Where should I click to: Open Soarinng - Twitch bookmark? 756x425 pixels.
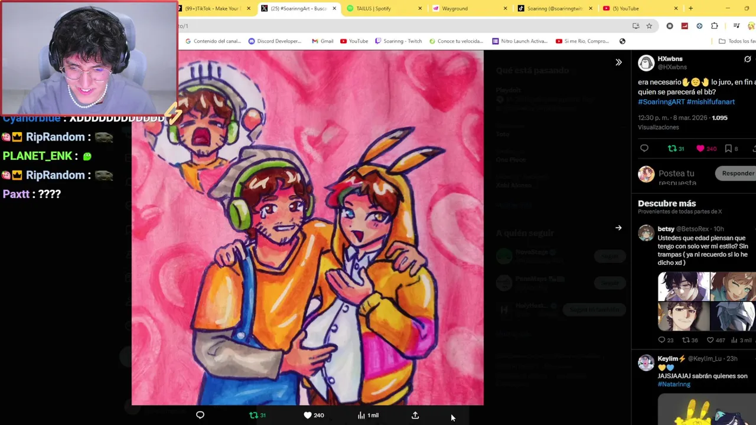coord(398,41)
